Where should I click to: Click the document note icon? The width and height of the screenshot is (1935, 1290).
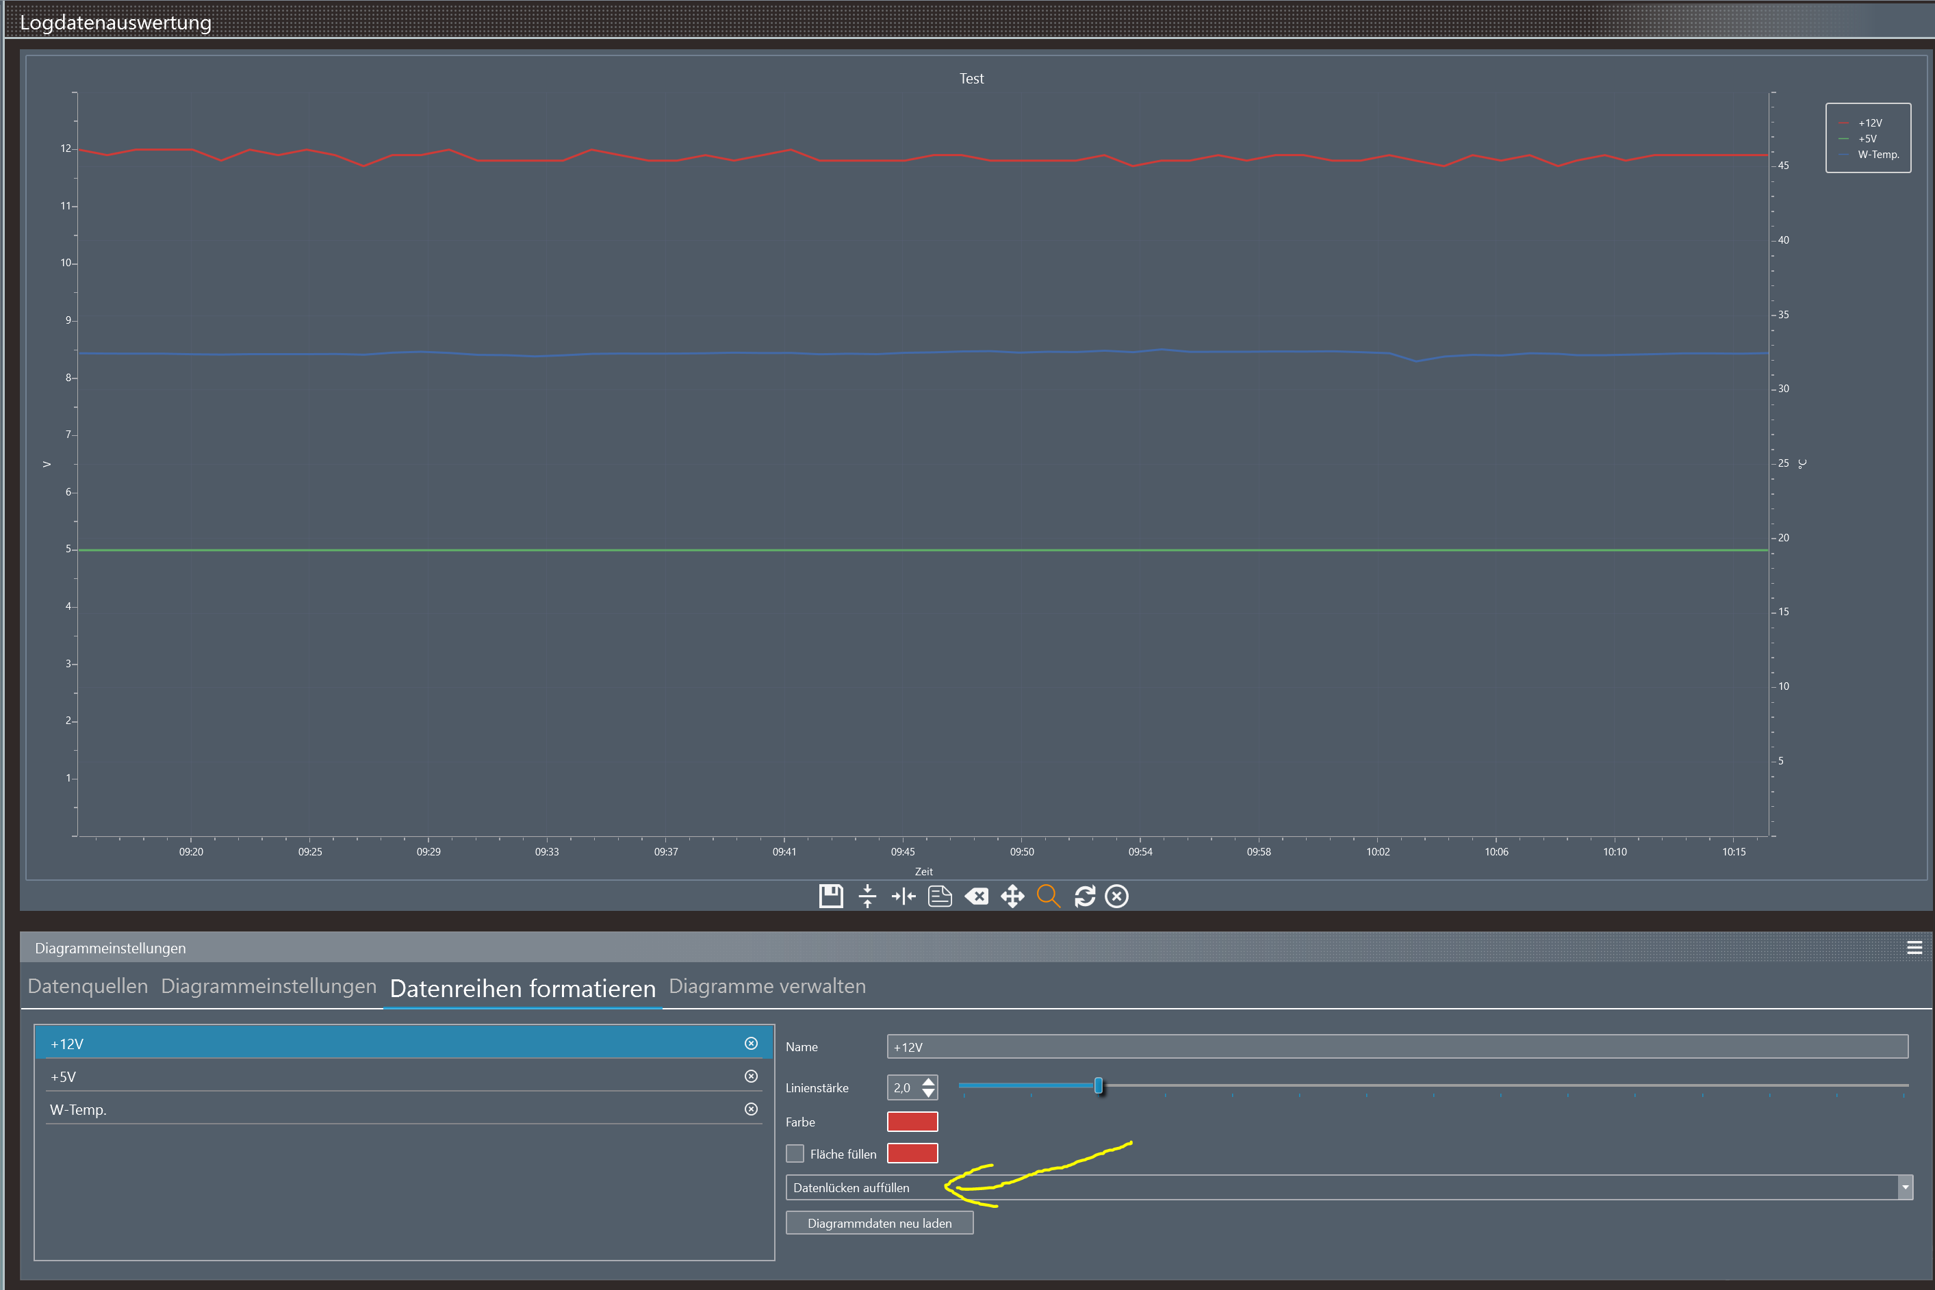940,896
